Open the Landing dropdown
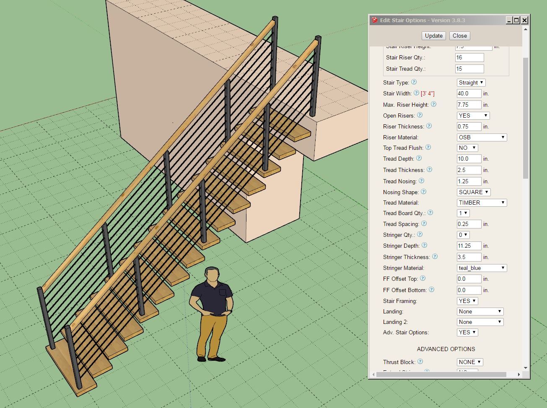547x408 pixels. click(480, 311)
